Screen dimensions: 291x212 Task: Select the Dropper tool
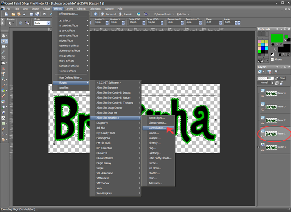click(x=3, y=52)
